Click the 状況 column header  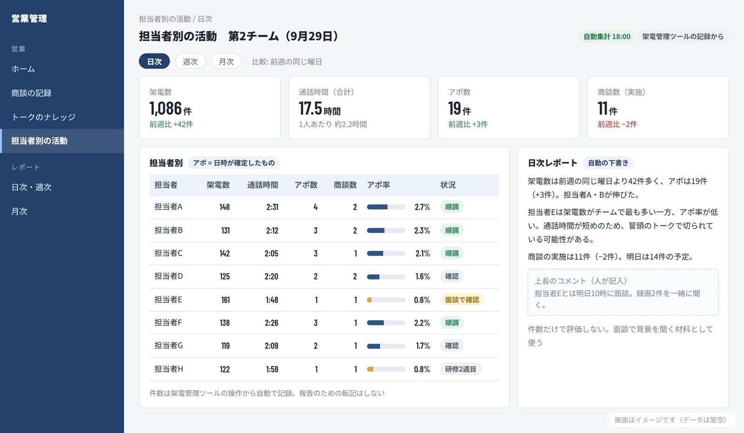[448, 185]
